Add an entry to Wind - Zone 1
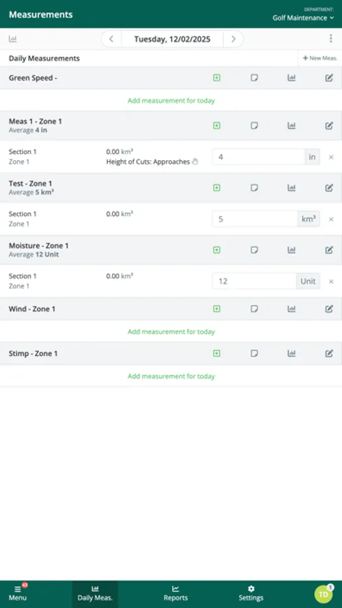The image size is (342, 608). (217, 309)
